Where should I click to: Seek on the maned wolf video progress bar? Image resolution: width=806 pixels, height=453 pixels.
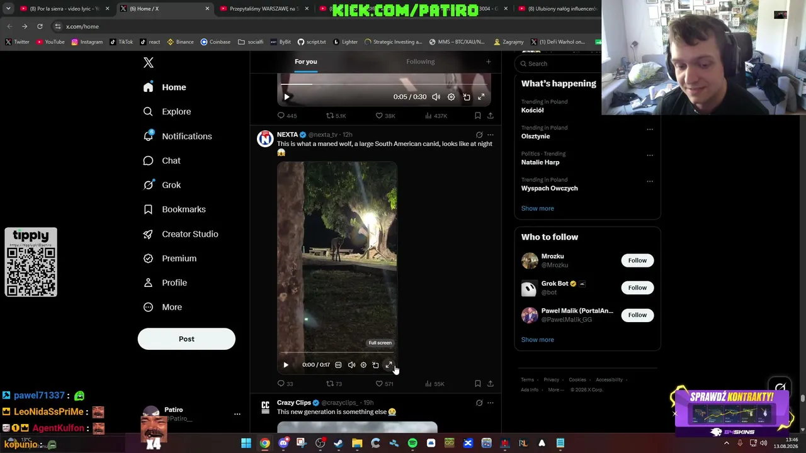337,353
